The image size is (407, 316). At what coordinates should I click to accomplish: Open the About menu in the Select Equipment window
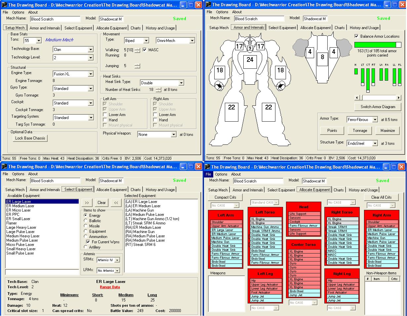click(x=33, y=174)
